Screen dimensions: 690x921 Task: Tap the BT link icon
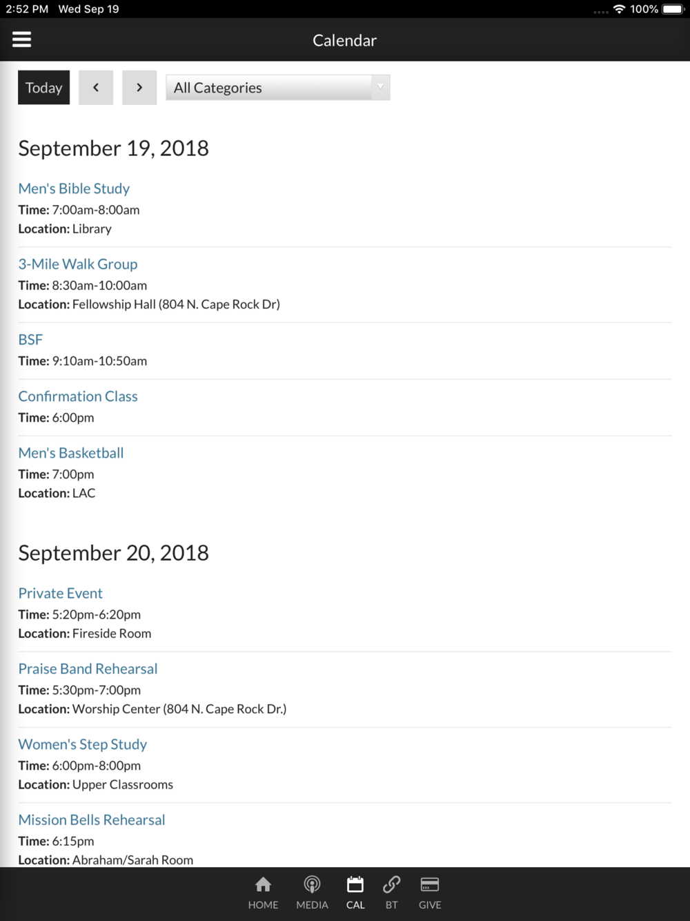pyautogui.click(x=392, y=893)
